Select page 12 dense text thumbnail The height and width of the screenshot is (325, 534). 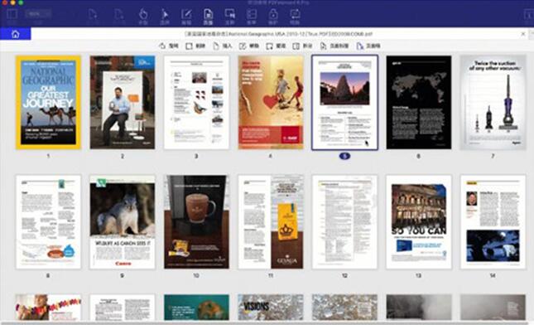tap(344, 221)
